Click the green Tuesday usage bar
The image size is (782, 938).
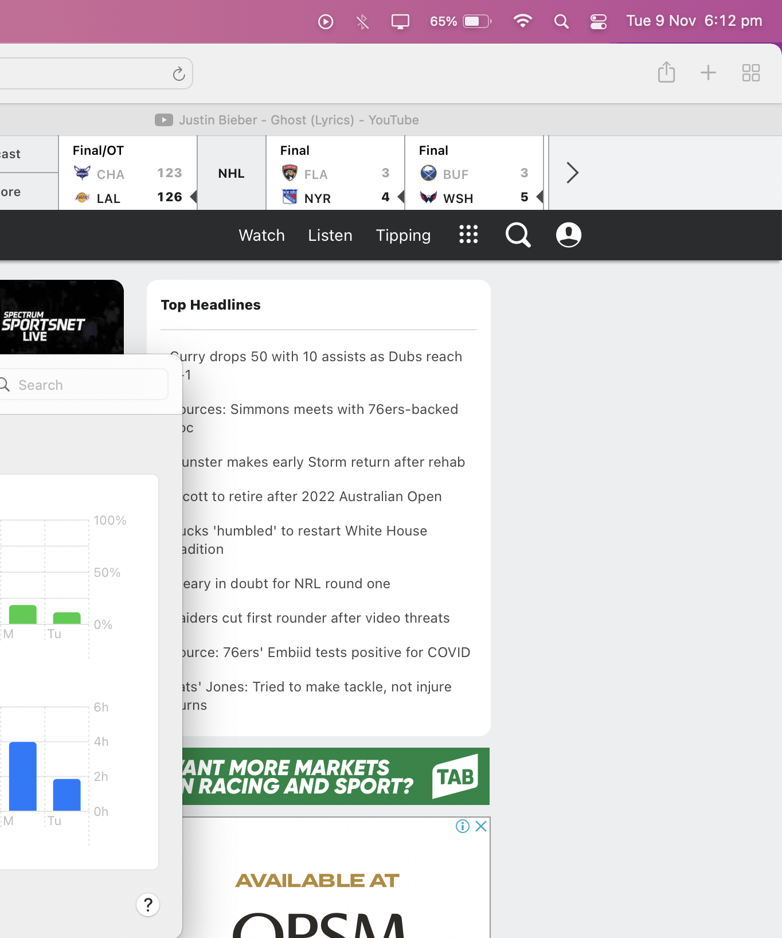click(x=67, y=618)
